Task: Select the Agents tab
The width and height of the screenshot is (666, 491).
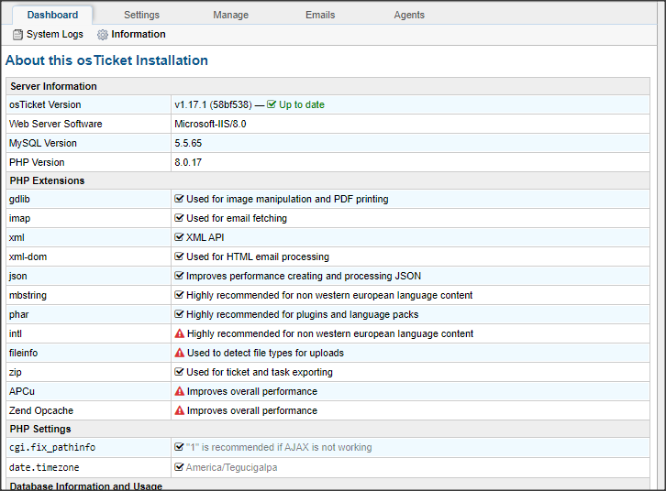Action: click(409, 16)
